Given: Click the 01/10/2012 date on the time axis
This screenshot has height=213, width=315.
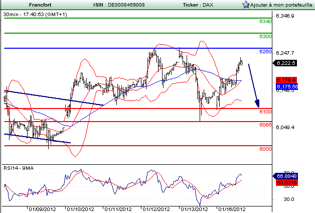Looking at the screenshot, I should click(x=80, y=209).
